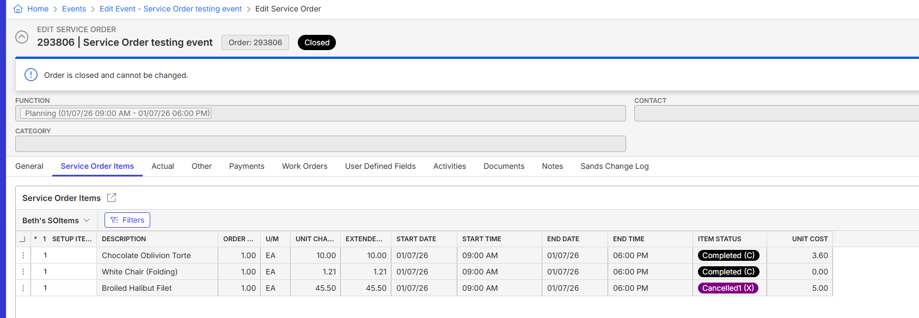The height and width of the screenshot is (318, 919).
Task: Click the Filters button
Action: (x=127, y=220)
